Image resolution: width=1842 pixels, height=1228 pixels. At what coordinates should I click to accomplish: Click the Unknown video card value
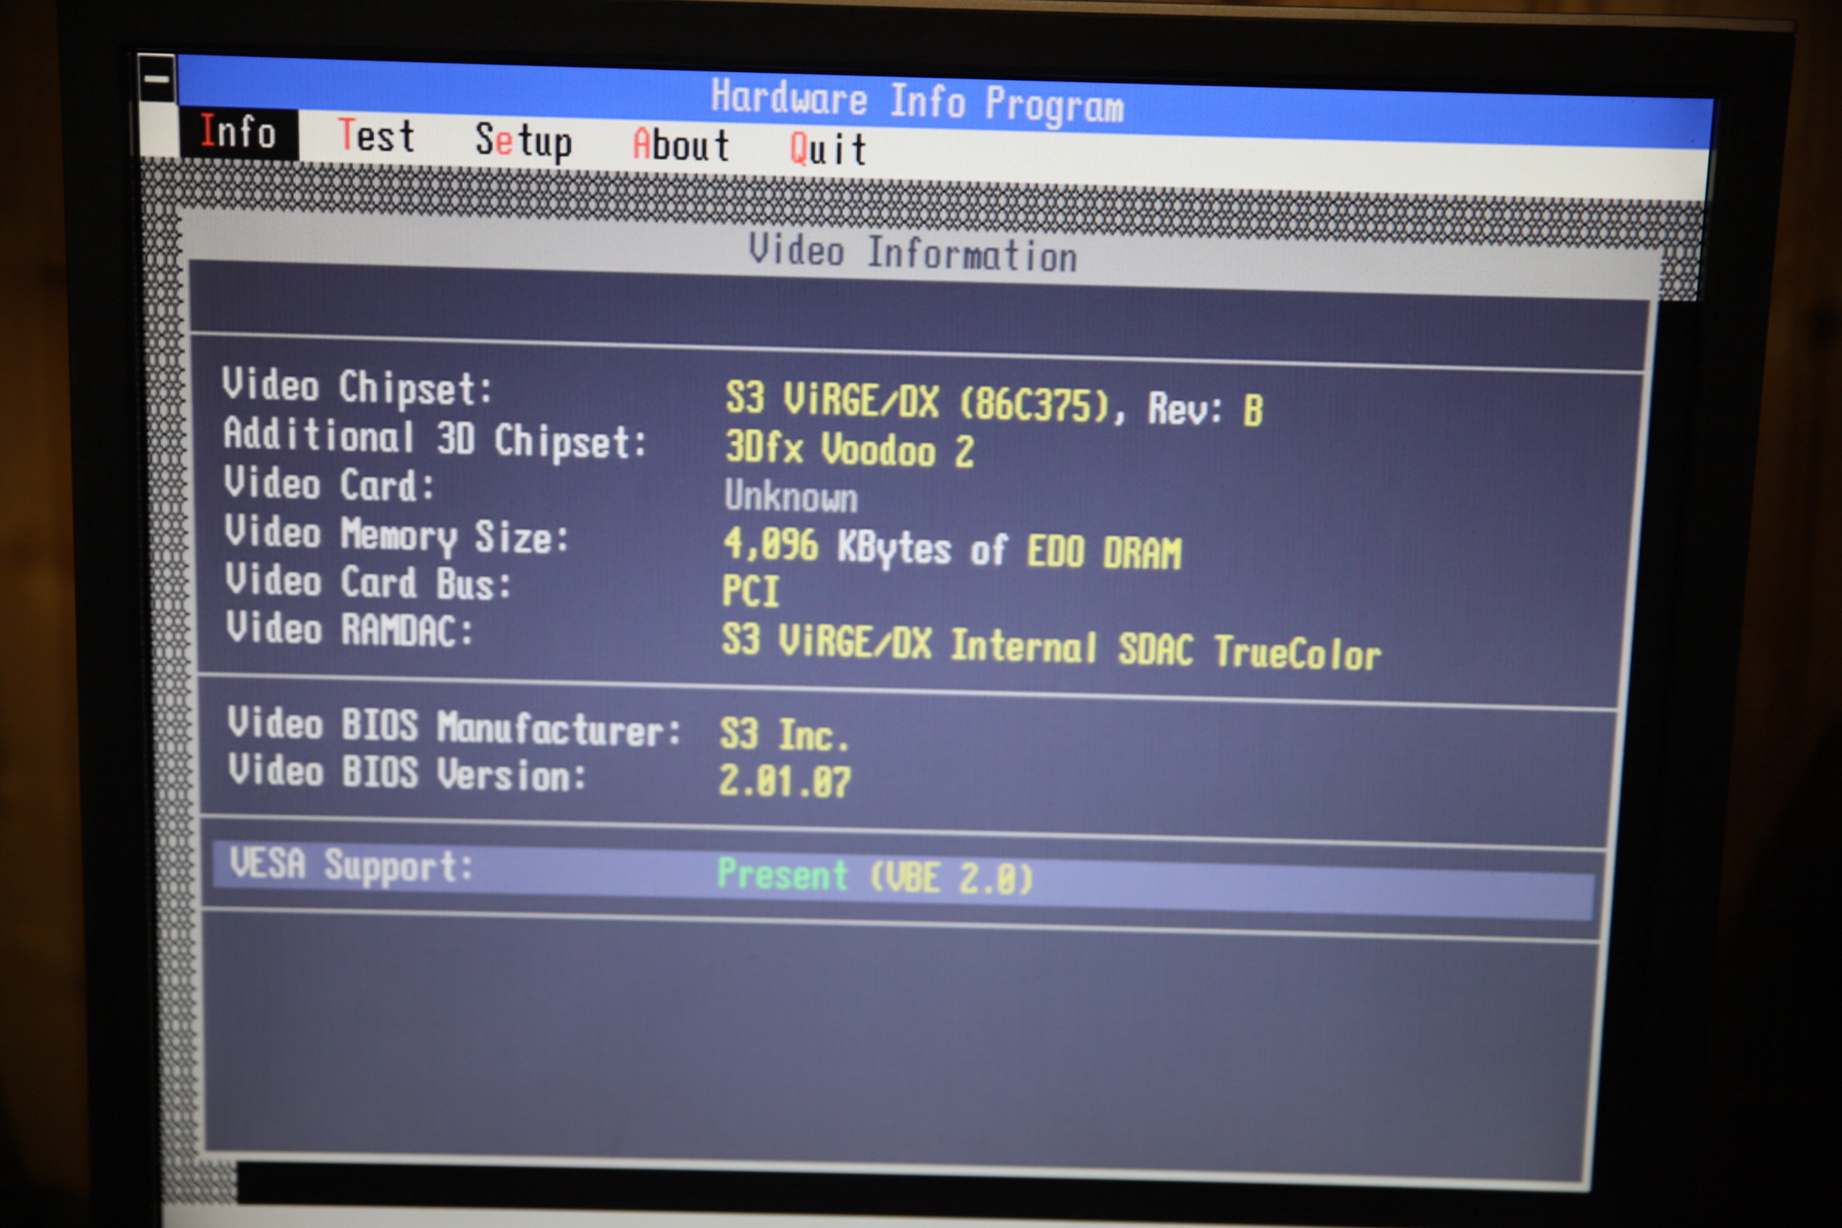[791, 497]
